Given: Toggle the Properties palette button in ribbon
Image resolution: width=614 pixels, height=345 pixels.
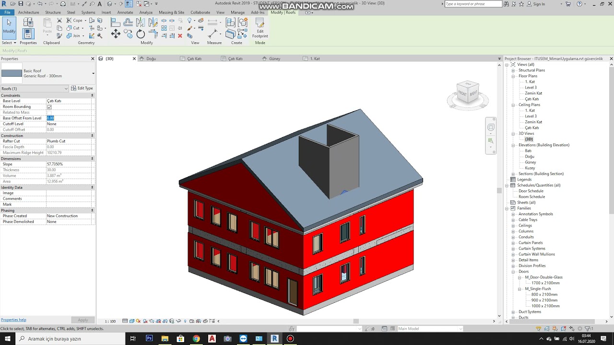Looking at the screenshot, I should (28, 34).
